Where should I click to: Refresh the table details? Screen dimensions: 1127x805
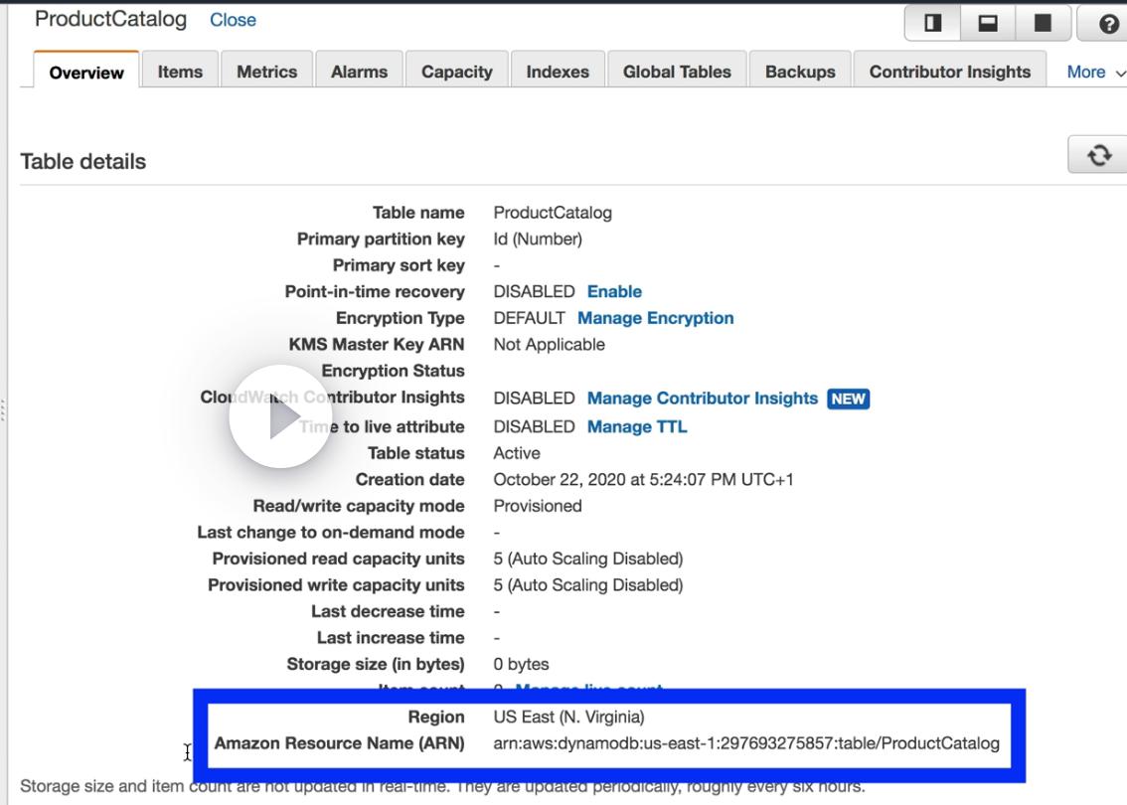click(x=1098, y=155)
